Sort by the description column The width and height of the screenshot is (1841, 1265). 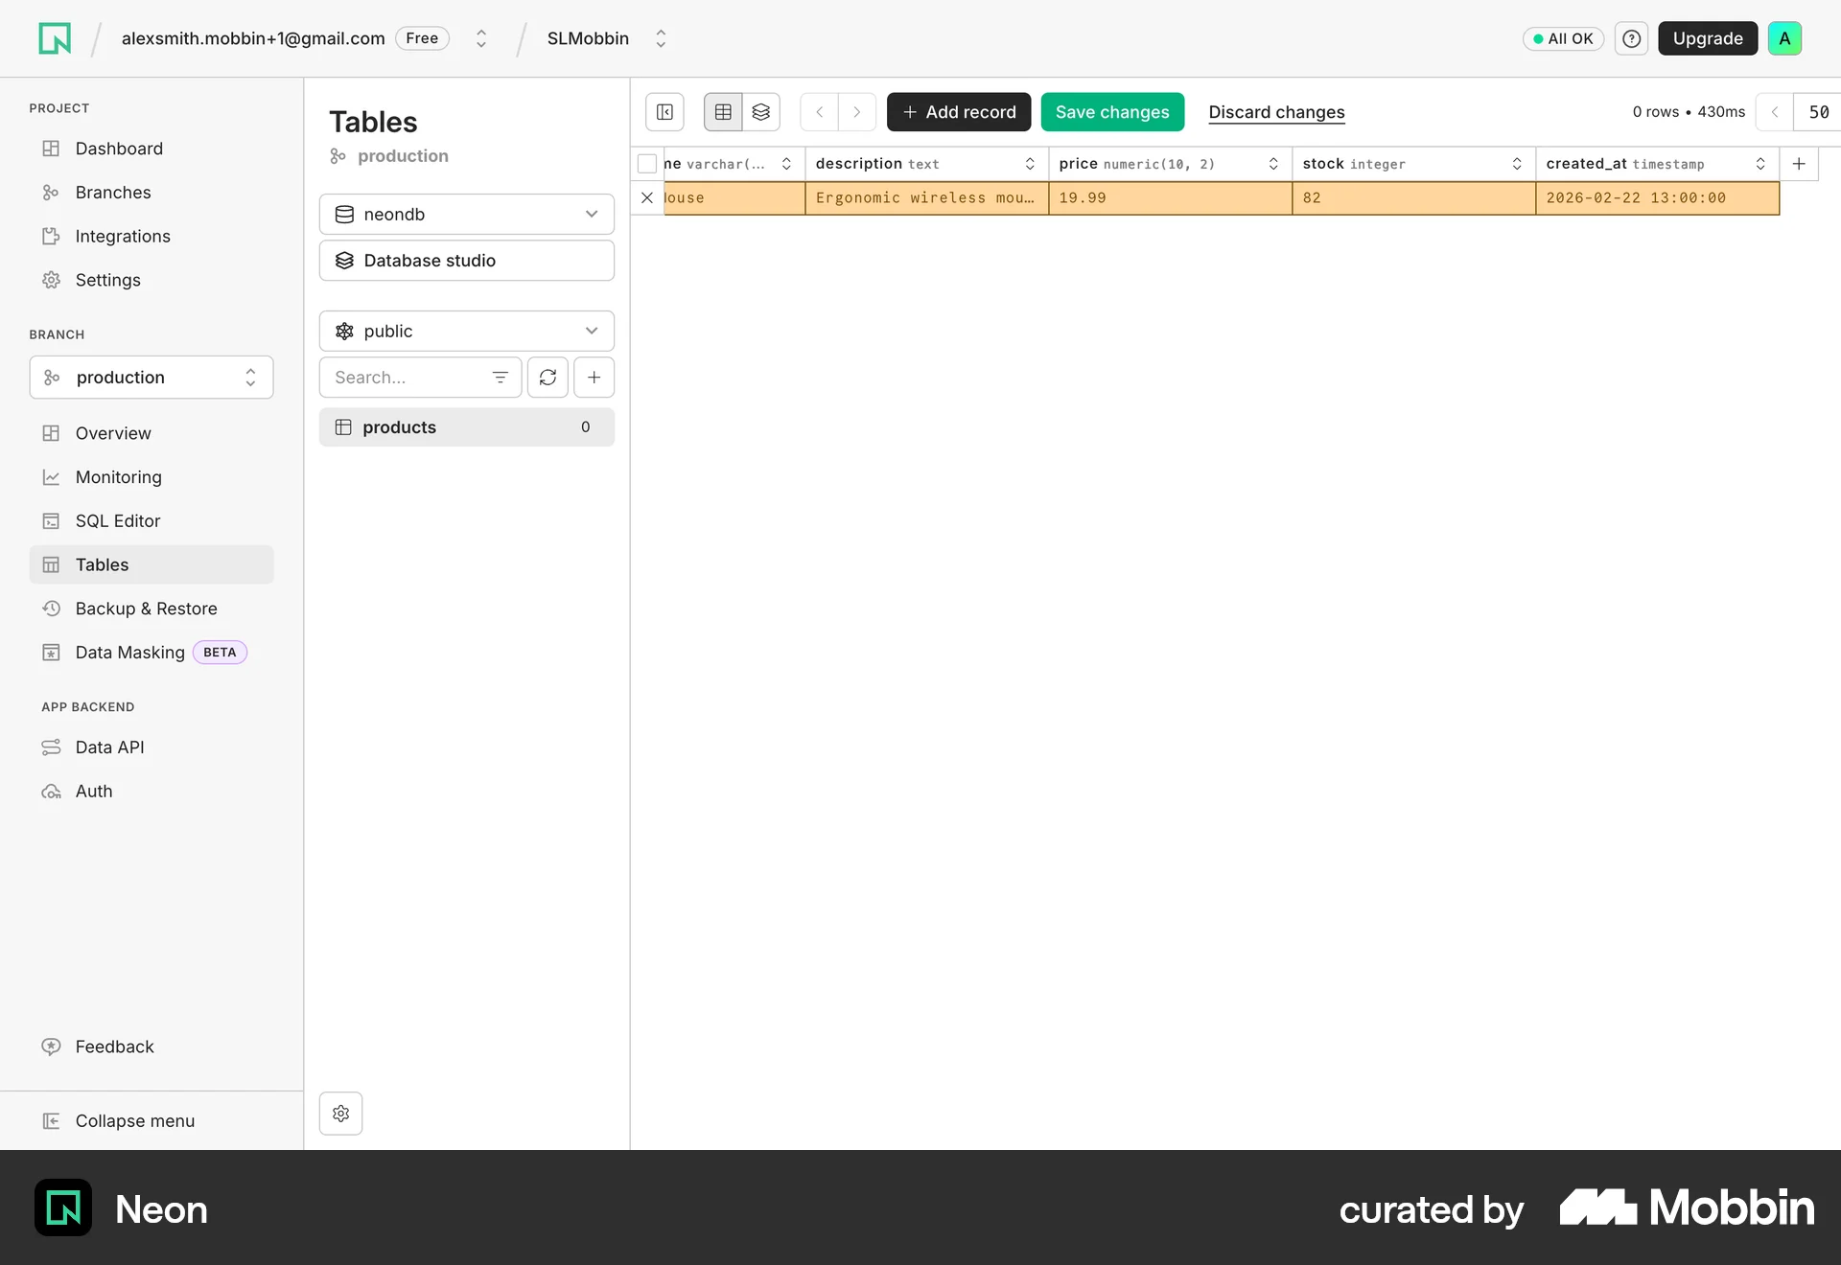click(1030, 164)
